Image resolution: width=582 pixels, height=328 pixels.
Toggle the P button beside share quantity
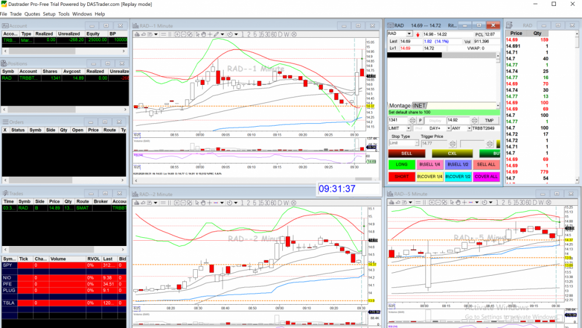(x=420, y=120)
